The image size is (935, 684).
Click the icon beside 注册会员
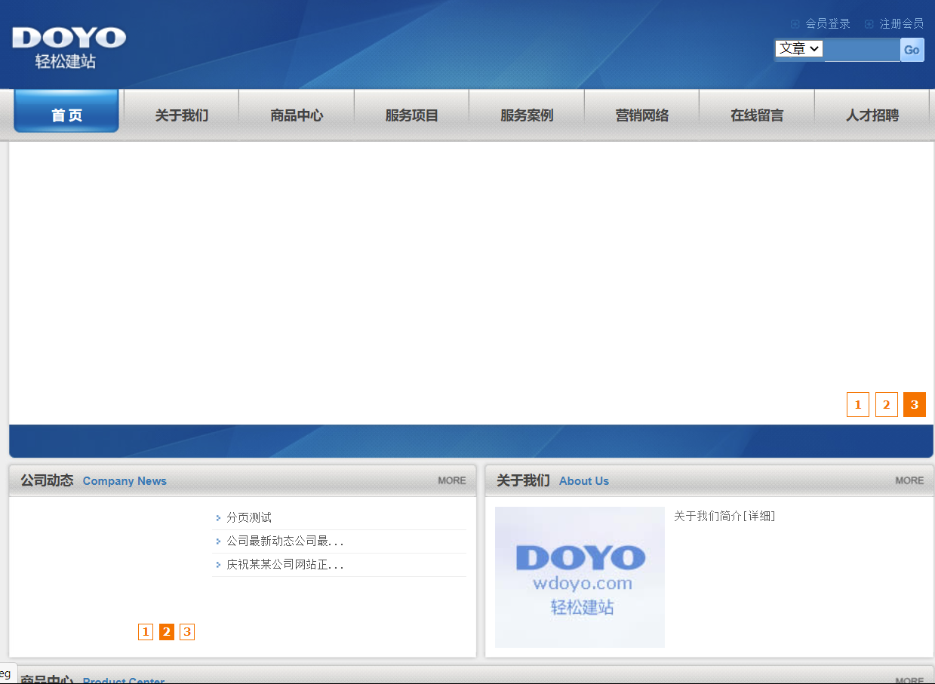[869, 24]
